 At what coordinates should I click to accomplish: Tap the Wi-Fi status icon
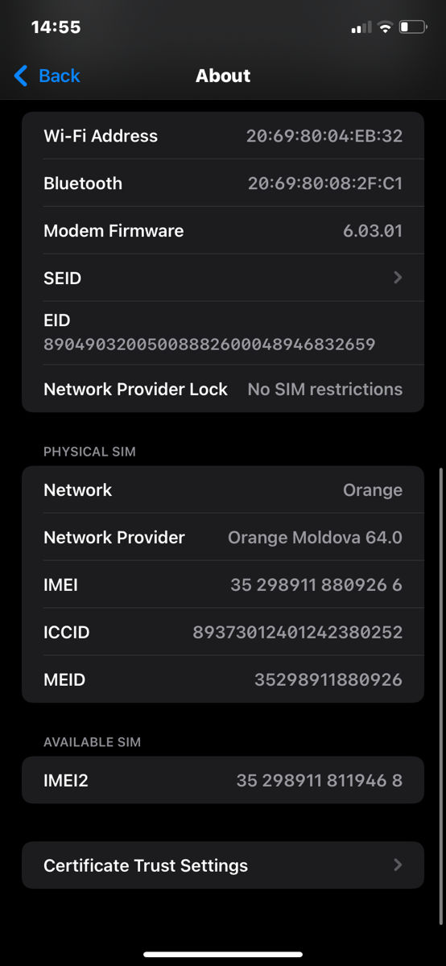385,27
